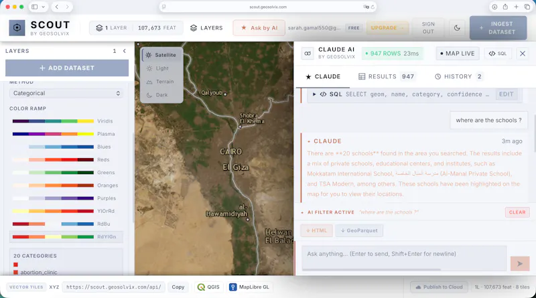
Task: Click the Upgrade button
Action: coord(387,28)
